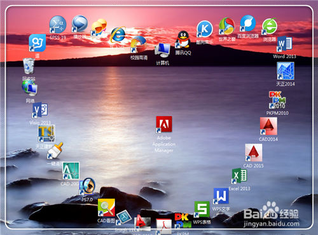Screen dimensions: 318x235
Task: Open 百度浏览器 shortcut
Action: pos(247,23)
